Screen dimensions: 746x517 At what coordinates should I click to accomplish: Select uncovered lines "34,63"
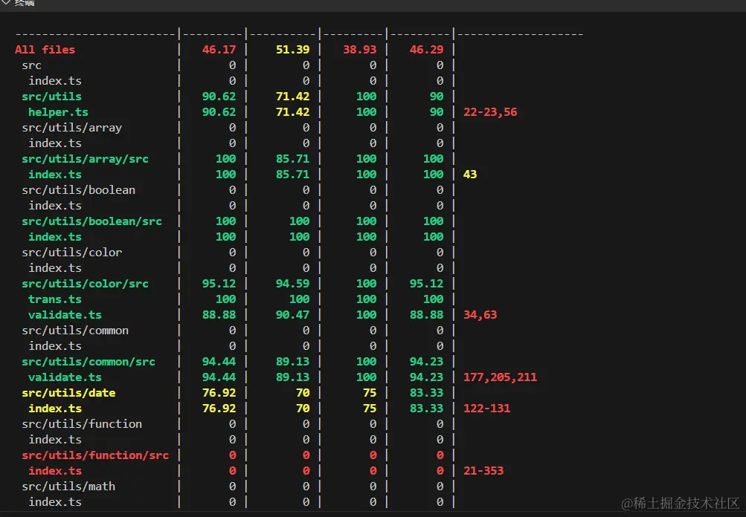[x=480, y=314]
